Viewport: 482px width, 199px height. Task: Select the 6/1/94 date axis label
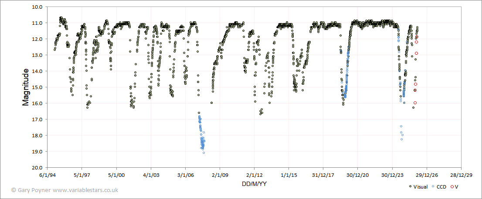point(48,175)
